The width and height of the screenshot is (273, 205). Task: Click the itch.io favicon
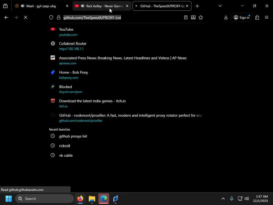click(x=53, y=101)
